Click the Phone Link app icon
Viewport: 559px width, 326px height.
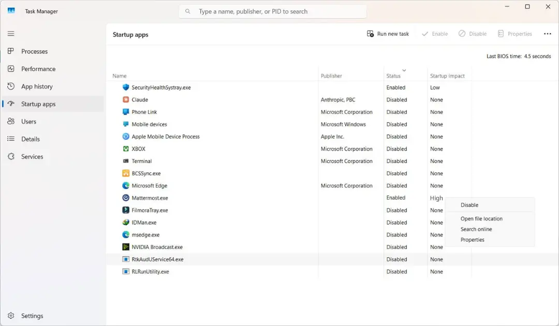click(x=125, y=112)
